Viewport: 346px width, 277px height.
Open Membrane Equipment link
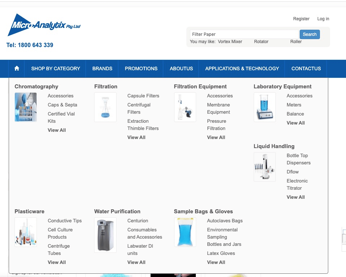coord(219,108)
